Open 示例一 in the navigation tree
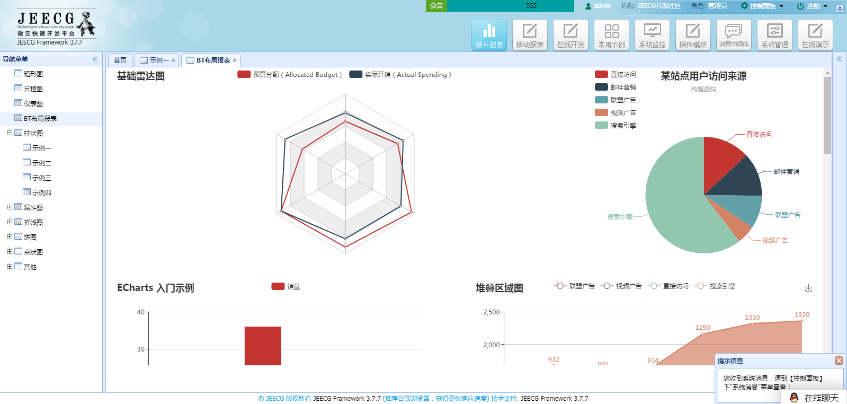 click(41, 148)
